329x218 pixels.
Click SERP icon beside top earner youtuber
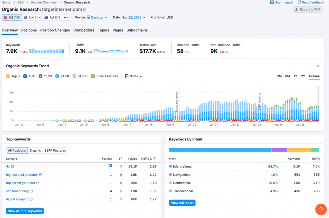38,183
